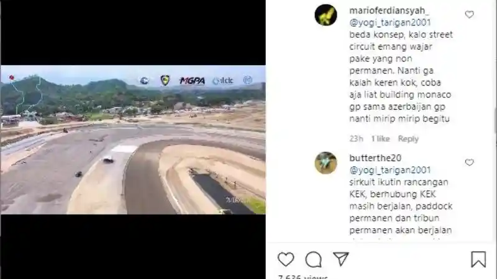This screenshot has width=497, height=279.
Task: Click the butterthe20 username
Action: click(x=375, y=158)
